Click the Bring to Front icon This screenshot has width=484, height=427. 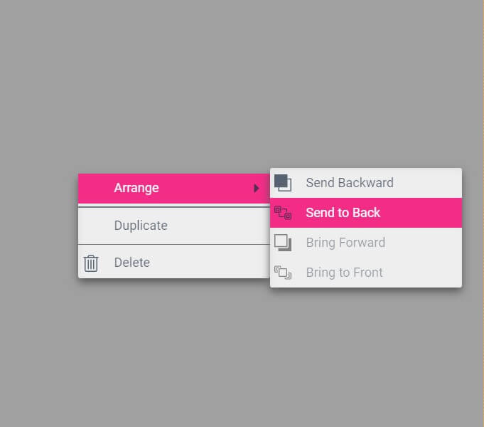point(283,273)
